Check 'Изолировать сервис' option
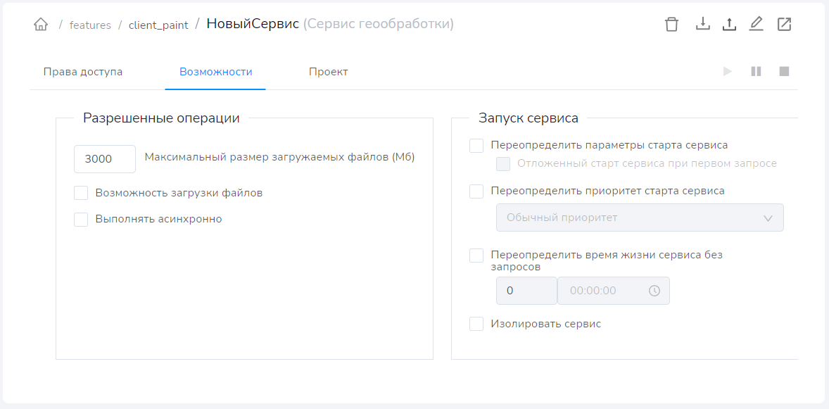829x409 pixels. (476, 324)
